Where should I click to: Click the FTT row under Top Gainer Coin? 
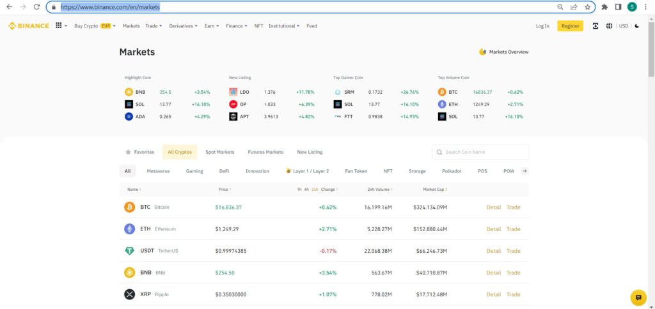pos(376,117)
